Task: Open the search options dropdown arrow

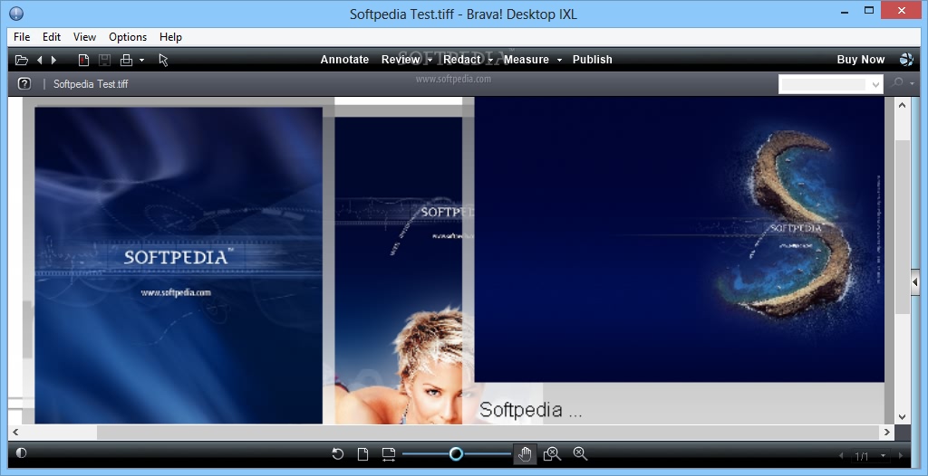Action: point(912,84)
